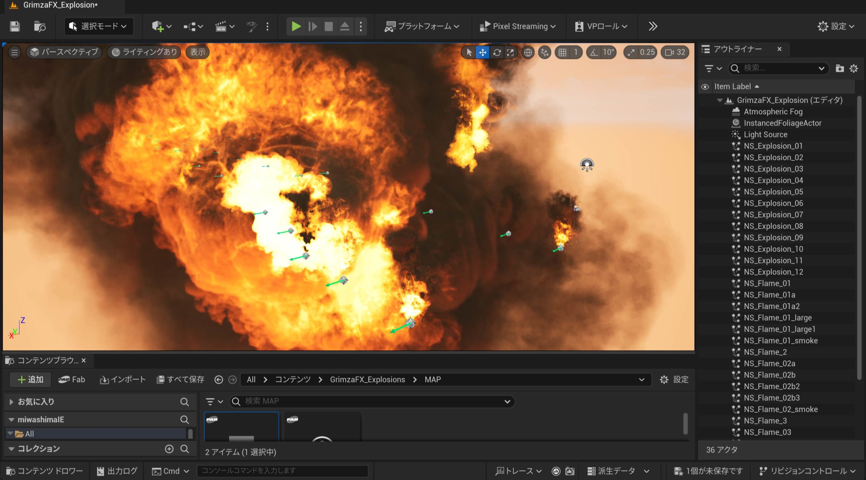Click the outliner create folder icon
The height and width of the screenshot is (480, 866).
[x=839, y=69]
